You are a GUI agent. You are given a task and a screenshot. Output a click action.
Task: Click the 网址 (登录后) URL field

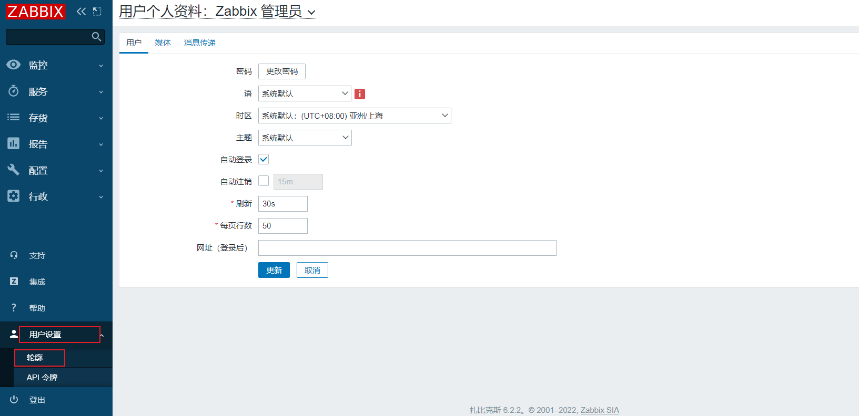(x=407, y=248)
